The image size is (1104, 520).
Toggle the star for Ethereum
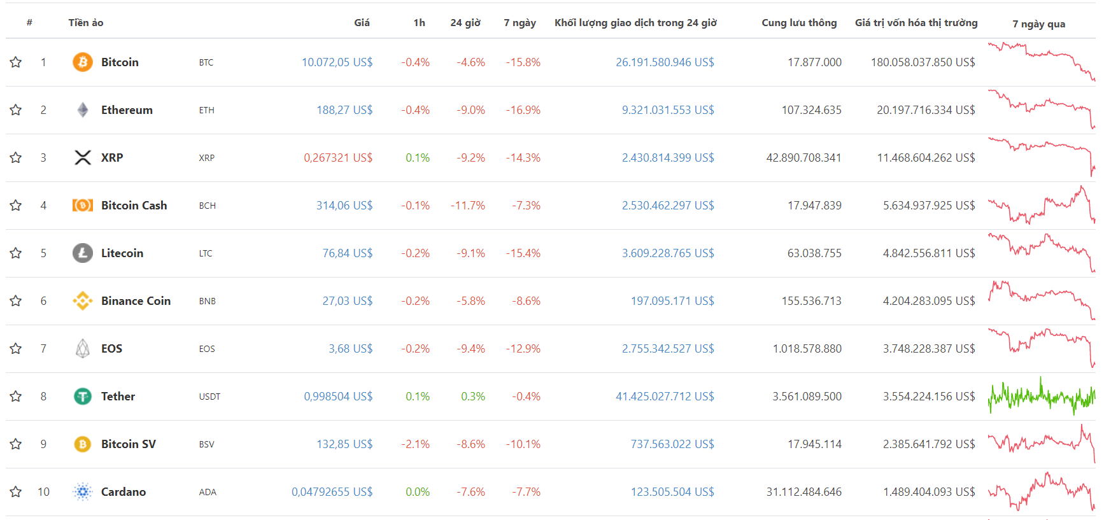pos(16,109)
